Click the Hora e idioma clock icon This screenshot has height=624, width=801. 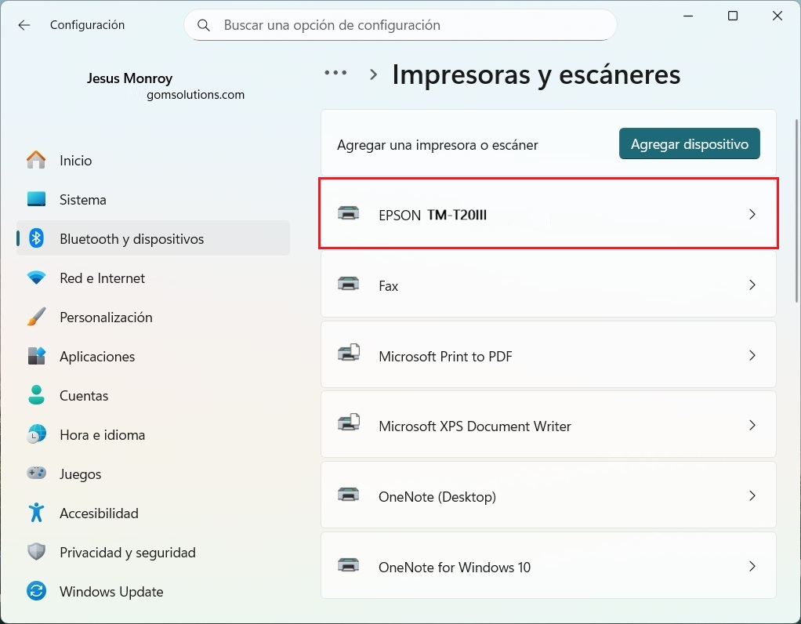click(x=36, y=434)
